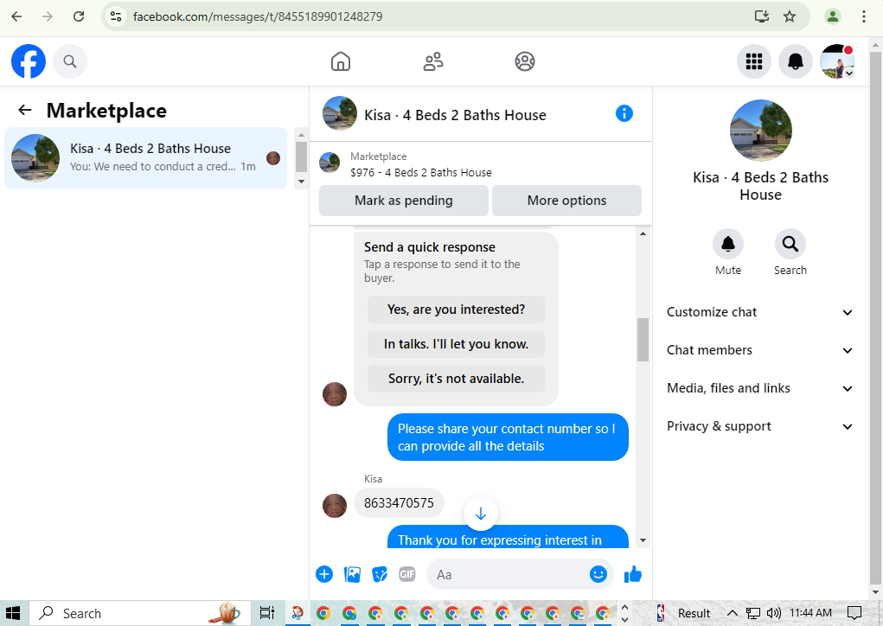Click the back arrow beside Marketplace

tap(25, 110)
